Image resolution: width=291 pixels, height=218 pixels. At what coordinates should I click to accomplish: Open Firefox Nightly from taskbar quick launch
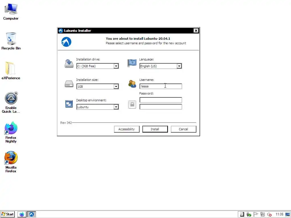(22, 214)
